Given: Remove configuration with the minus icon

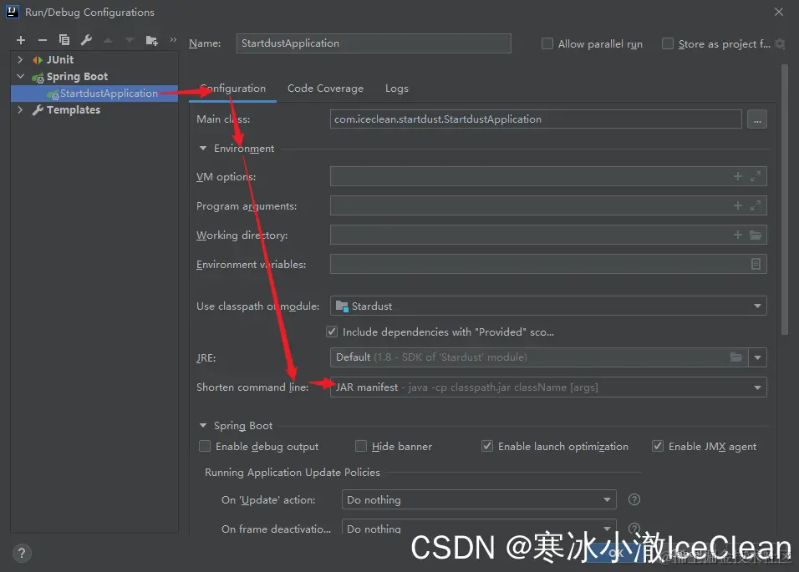Looking at the screenshot, I should [x=43, y=40].
